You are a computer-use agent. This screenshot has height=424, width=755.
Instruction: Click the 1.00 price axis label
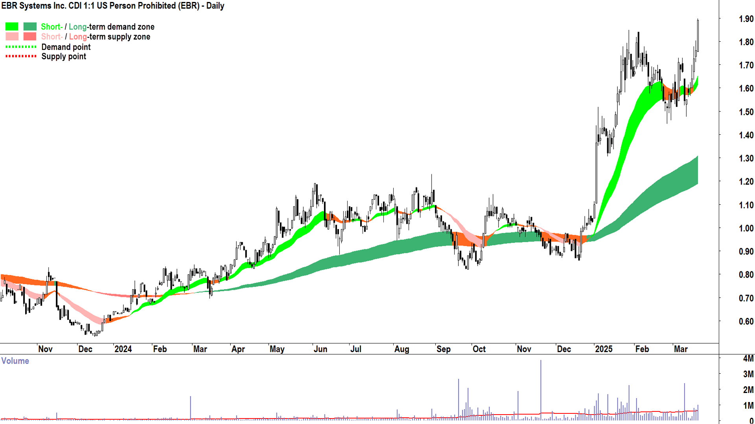pos(746,228)
